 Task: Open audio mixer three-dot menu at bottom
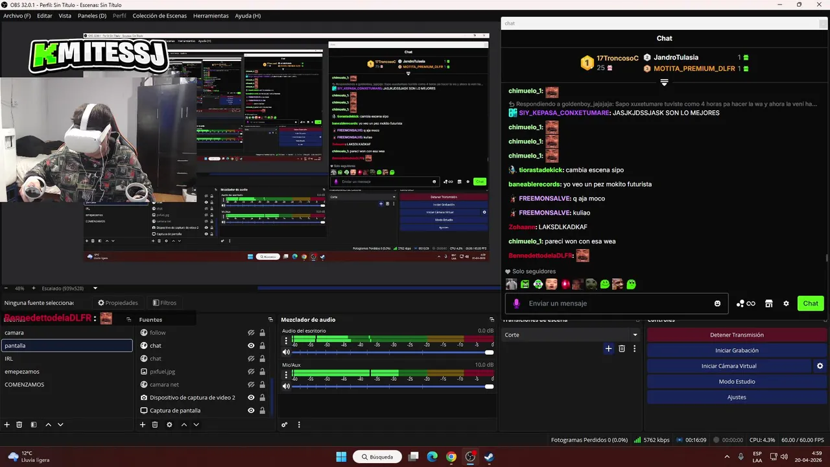pos(299,425)
